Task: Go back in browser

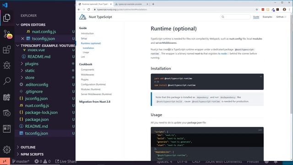Action: [x=79, y=9]
